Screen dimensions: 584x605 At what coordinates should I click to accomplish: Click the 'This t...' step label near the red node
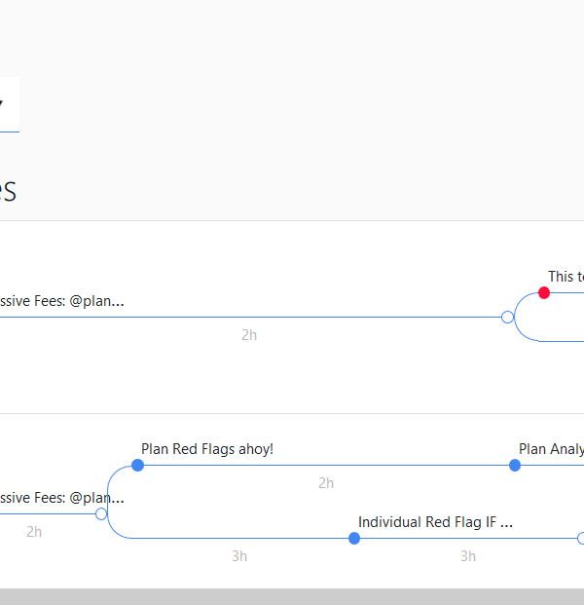tap(566, 277)
